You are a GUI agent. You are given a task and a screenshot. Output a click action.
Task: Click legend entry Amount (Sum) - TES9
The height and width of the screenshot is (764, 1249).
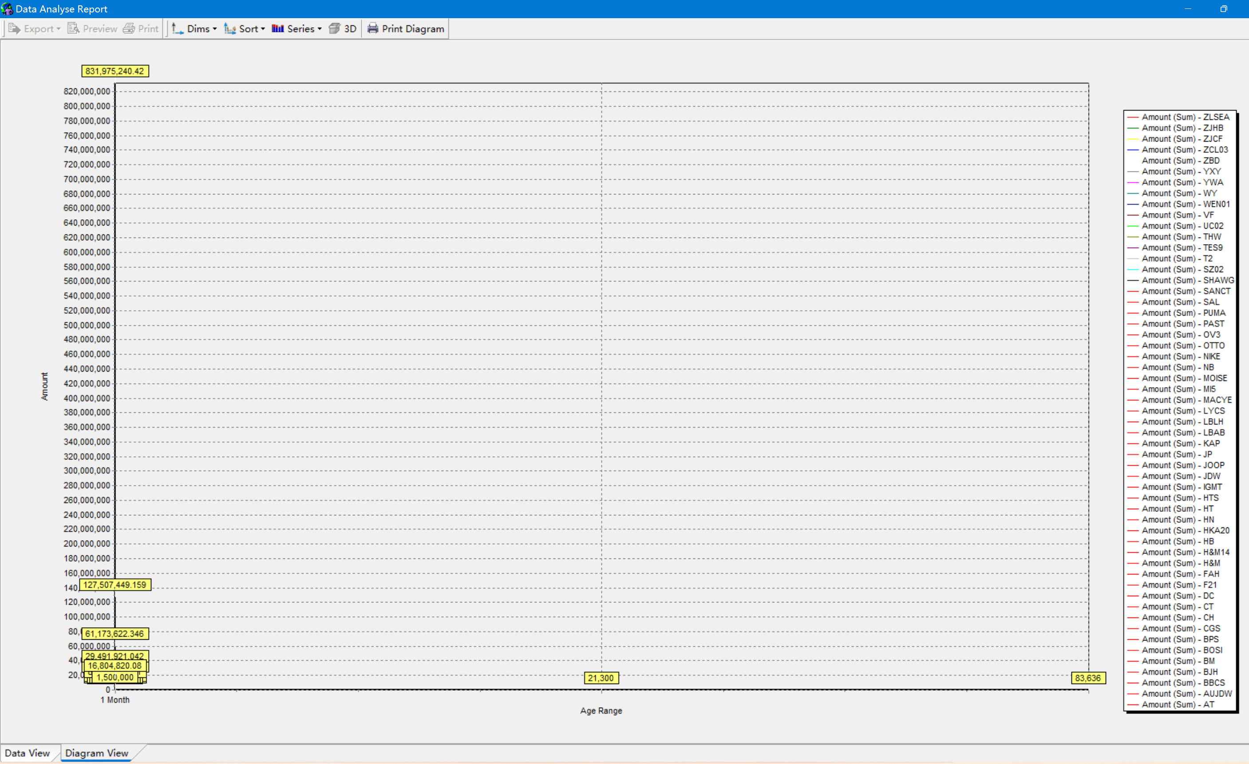point(1175,248)
